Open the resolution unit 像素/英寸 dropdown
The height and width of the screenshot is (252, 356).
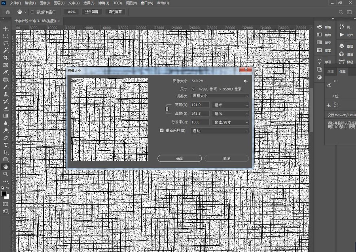pyautogui.click(x=231, y=122)
